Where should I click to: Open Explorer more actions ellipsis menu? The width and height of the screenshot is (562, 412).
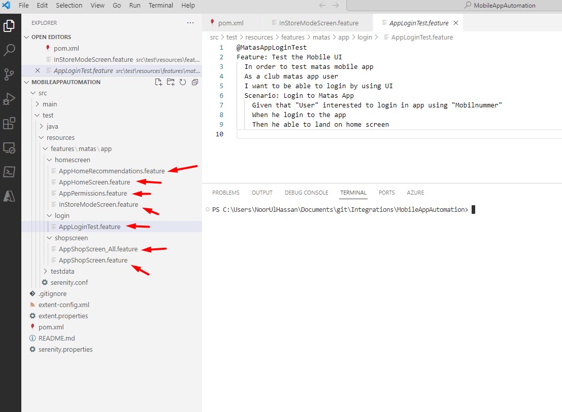(190, 23)
